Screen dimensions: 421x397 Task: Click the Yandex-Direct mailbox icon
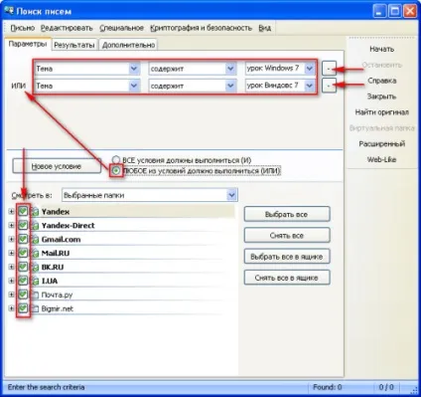click(35, 226)
